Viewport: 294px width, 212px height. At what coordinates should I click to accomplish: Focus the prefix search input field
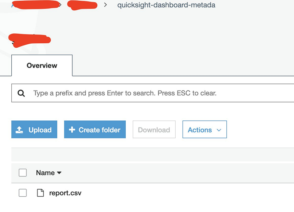[x=153, y=93]
